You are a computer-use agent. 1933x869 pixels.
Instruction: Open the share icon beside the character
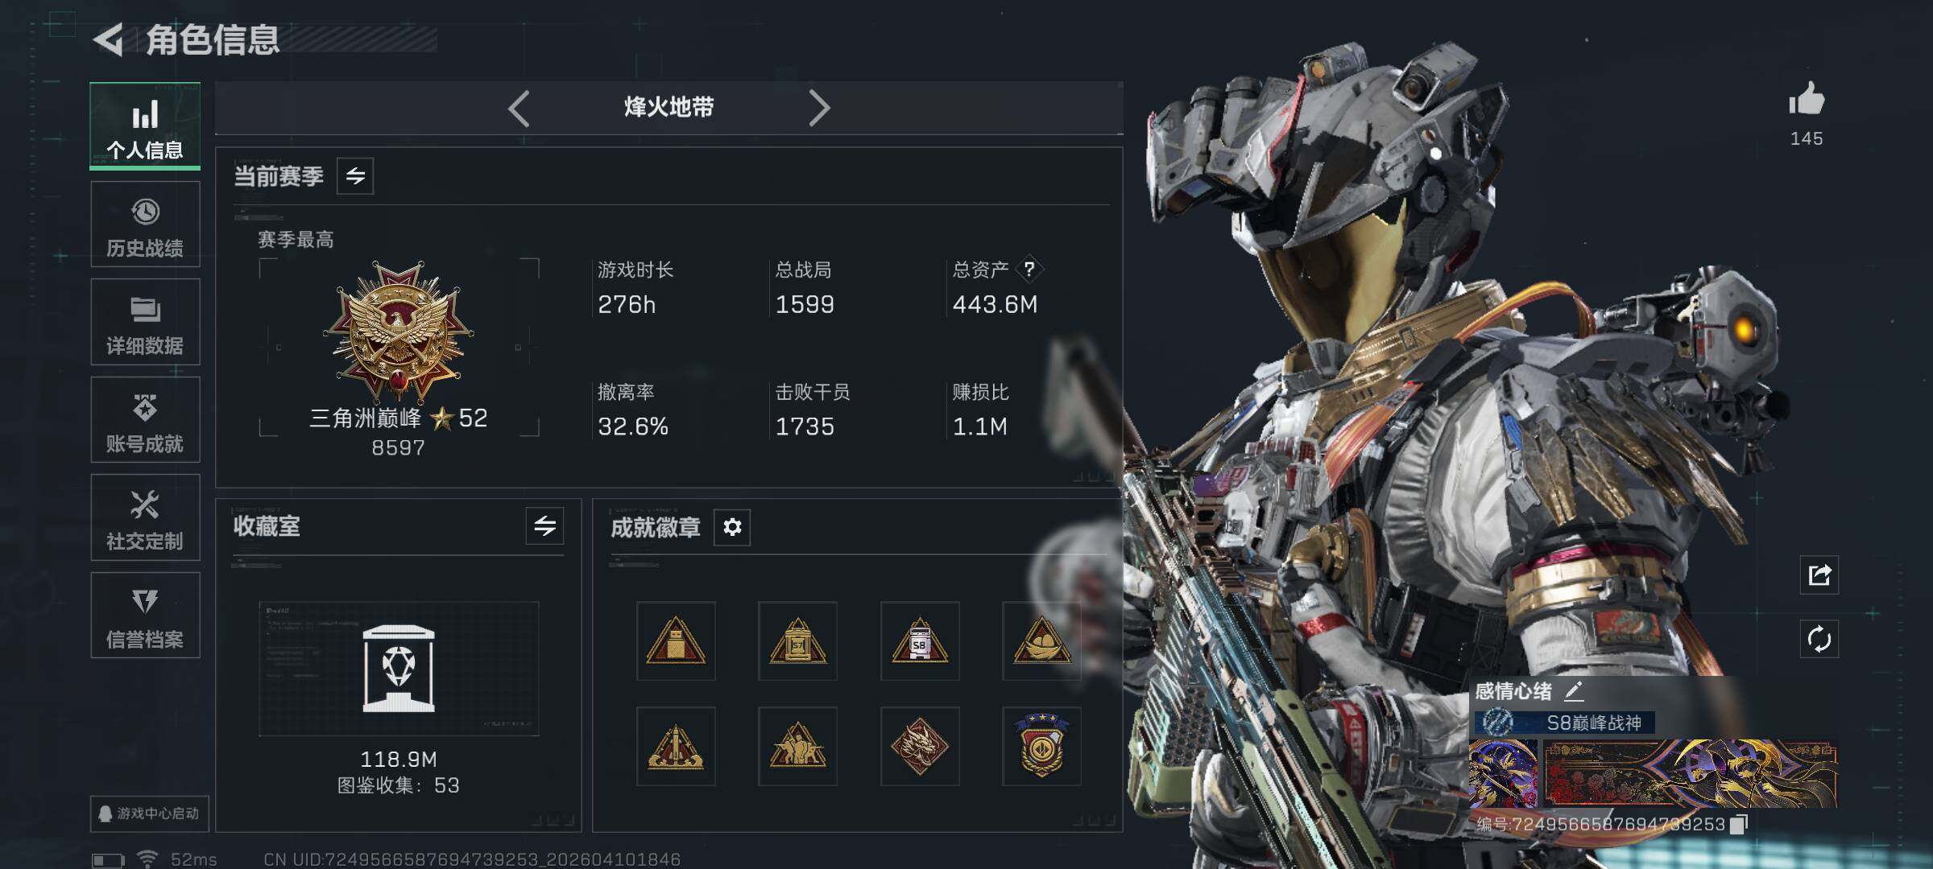tap(1819, 575)
